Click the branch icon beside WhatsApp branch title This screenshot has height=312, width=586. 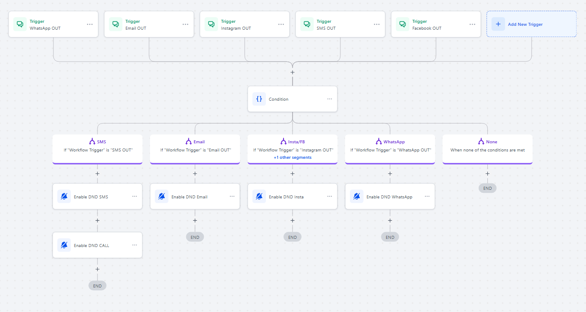pyautogui.click(x=378, y=142)
